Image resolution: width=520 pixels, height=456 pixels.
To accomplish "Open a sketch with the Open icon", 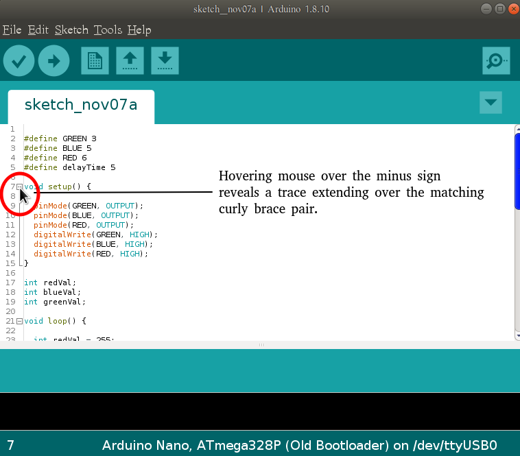I will [130, 61].
